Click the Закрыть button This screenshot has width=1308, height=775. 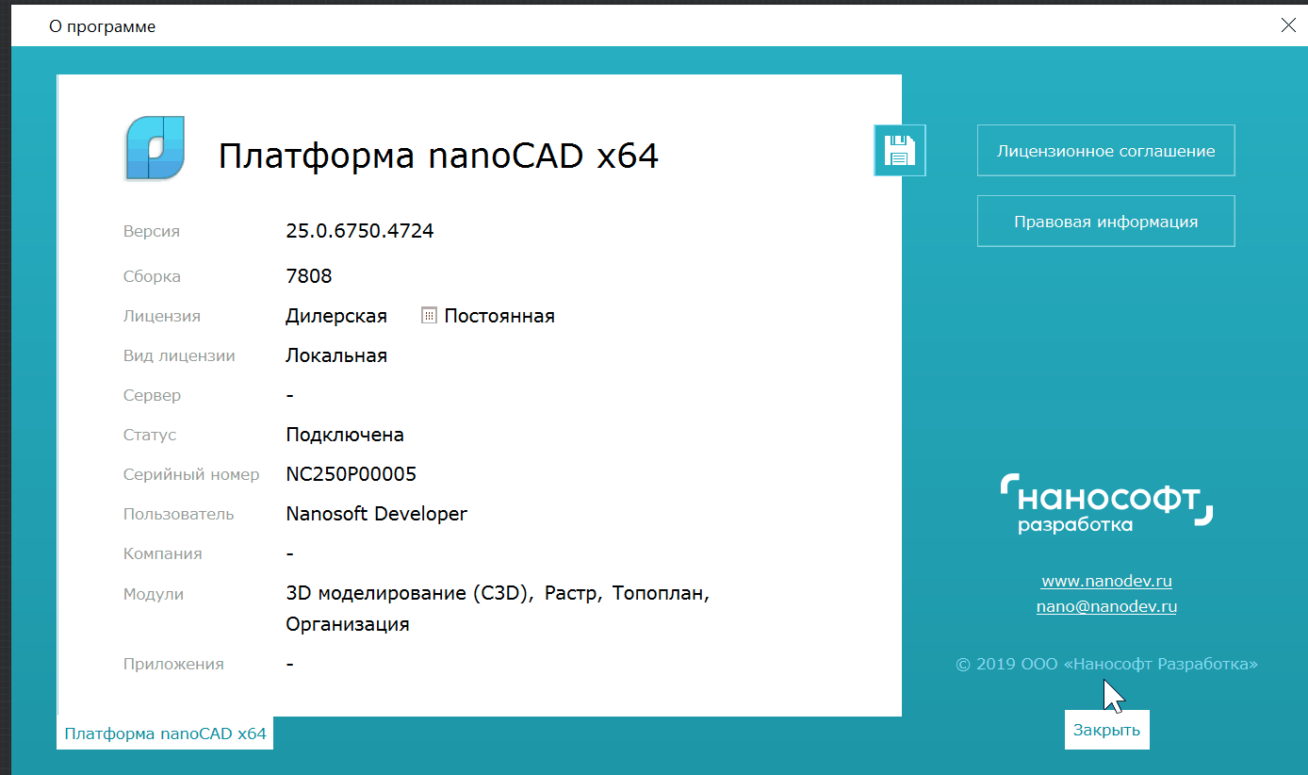click(x=1107, y=730)
